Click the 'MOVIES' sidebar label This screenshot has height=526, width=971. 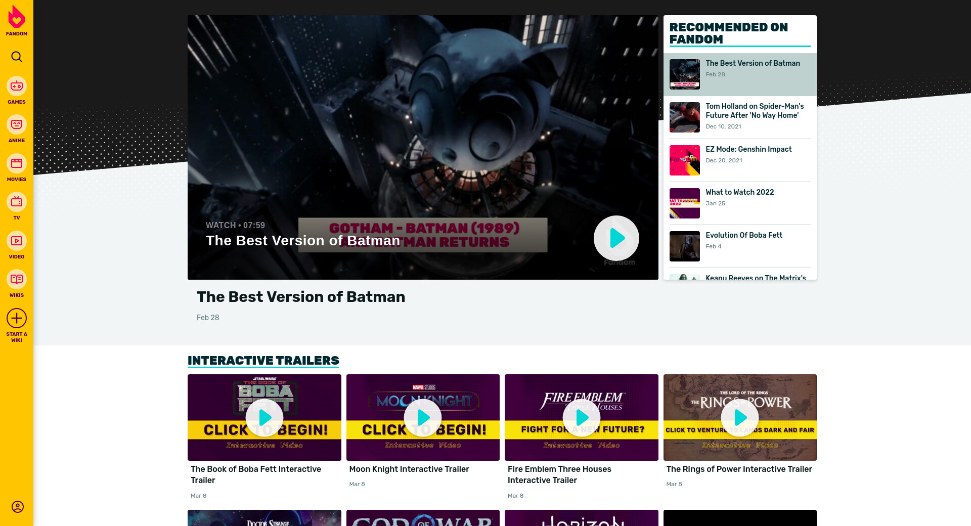17,180
